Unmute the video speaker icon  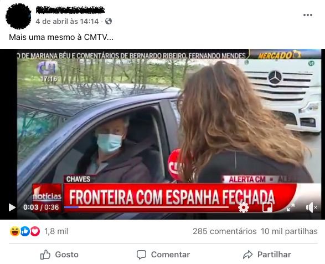[x=311, y=207]
